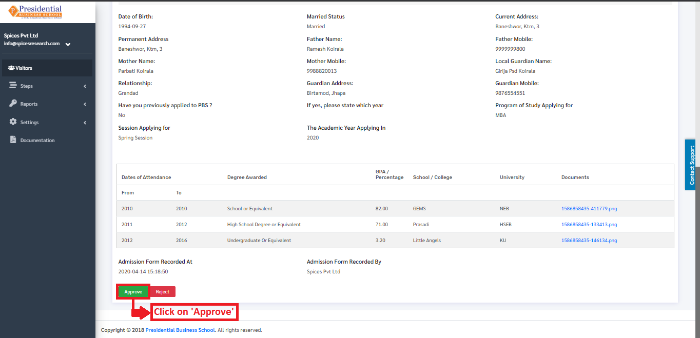Click the GEMS school cell
The image size is (700, 338).
click(x=419, y=209)
